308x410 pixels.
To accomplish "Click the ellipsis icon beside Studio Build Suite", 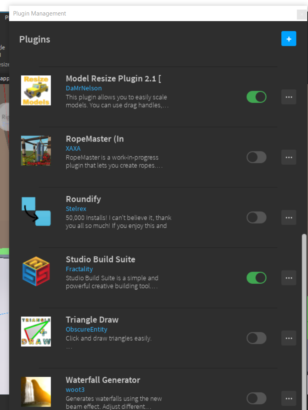I will click(289, 278).
